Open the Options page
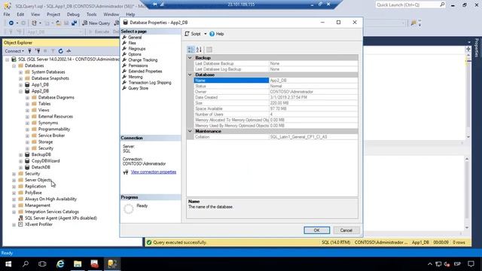The height and width of the screenshot is (271, 482). pyautogui.click(x=135, y=54)
